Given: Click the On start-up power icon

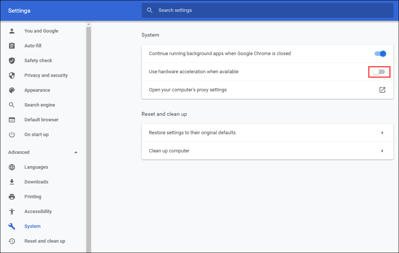Looking at the screenshot, I should [12, 135].
